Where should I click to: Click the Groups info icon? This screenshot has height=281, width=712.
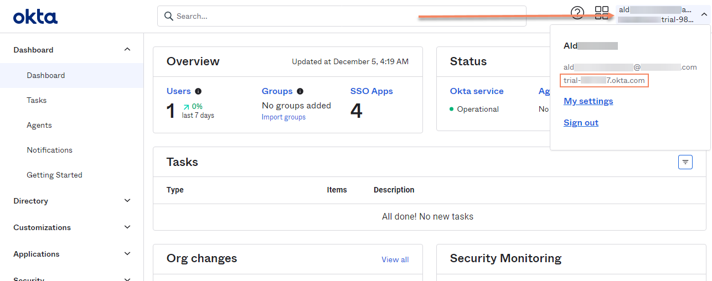pyautogui.click(x=300, y=91)
